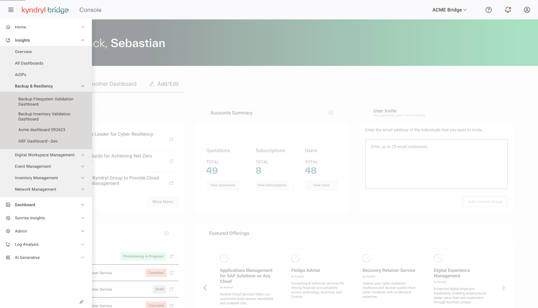Click the Add/Edit pencil option
The image size is (538, 308).
pyautogui.click(x=164, y=84)
